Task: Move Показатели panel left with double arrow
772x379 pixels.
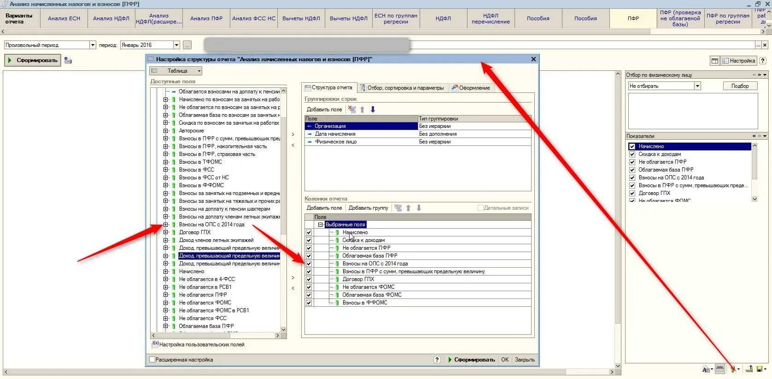Action: tap(754, 136)
